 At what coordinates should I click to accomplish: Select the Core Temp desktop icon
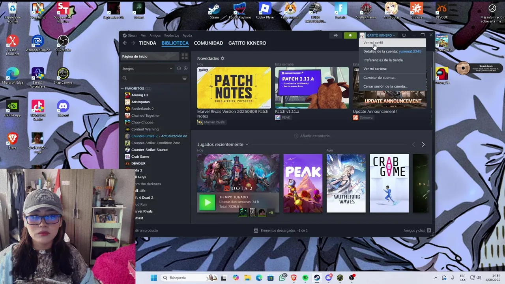pos(37,11)
